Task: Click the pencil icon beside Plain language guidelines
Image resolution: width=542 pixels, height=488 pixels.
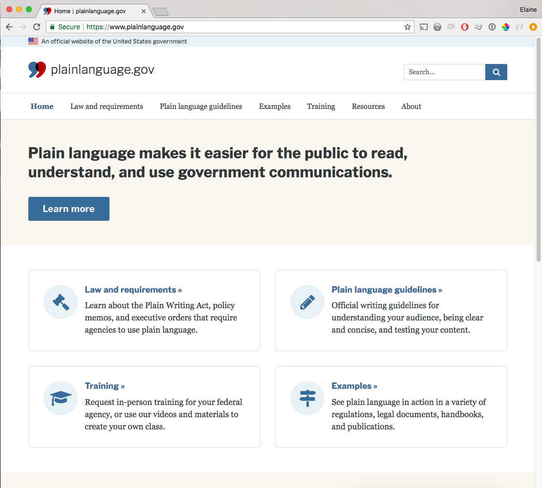Action: [307, 302]
